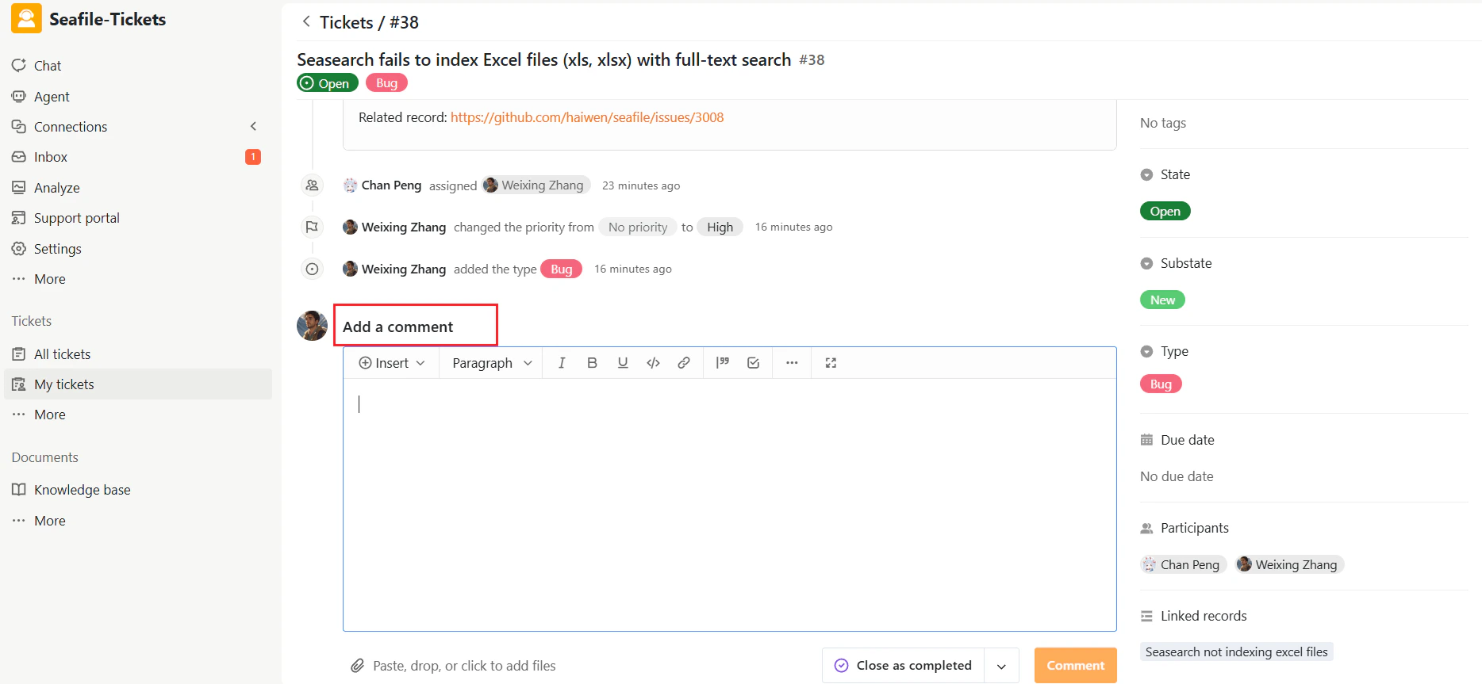
Task: Open the Insert dropdown
Action: (x=392, y=363)
